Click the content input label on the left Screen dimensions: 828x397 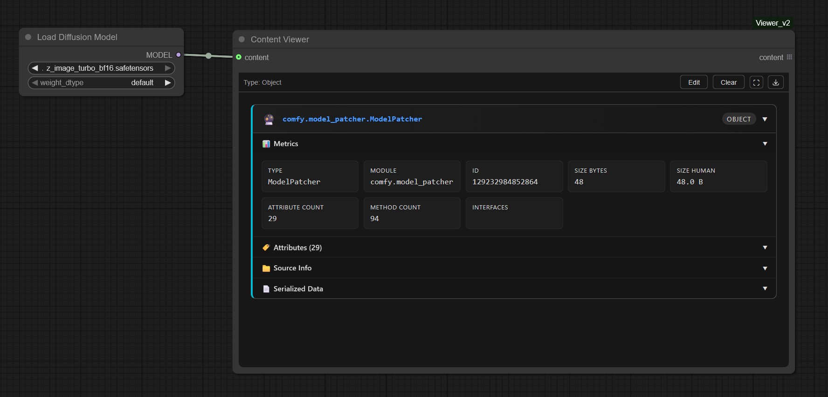coord(256,58)
